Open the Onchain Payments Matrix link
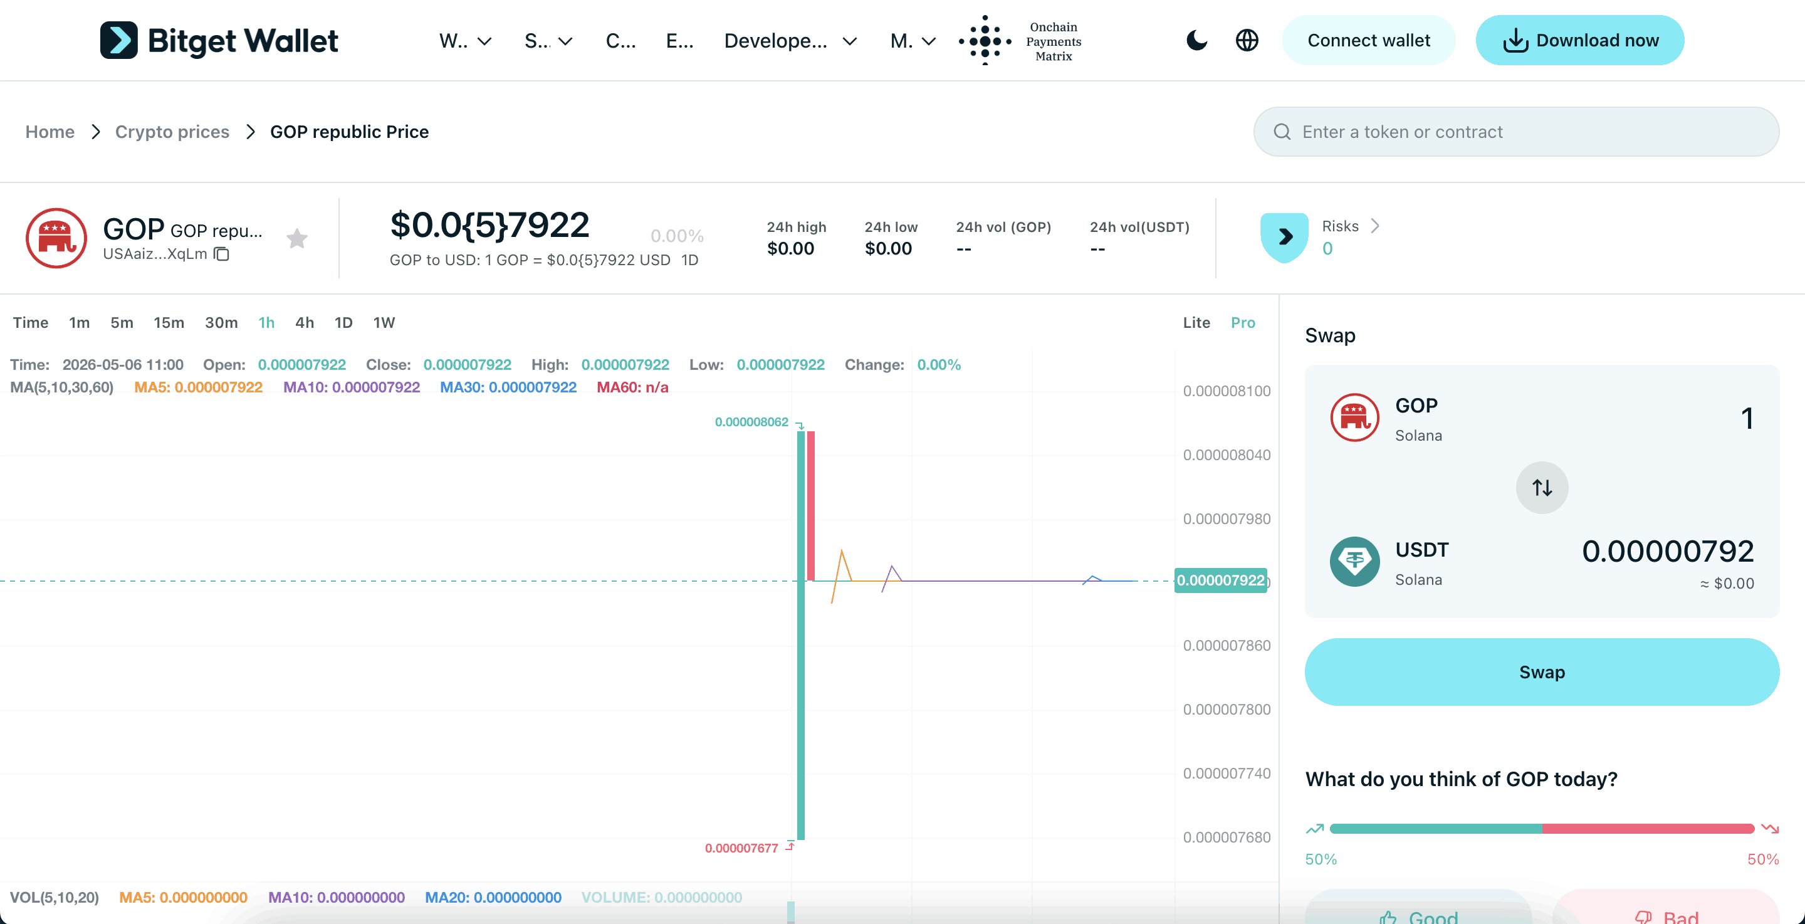This screenshot has height=924, width=1805. pos(1021,41)
